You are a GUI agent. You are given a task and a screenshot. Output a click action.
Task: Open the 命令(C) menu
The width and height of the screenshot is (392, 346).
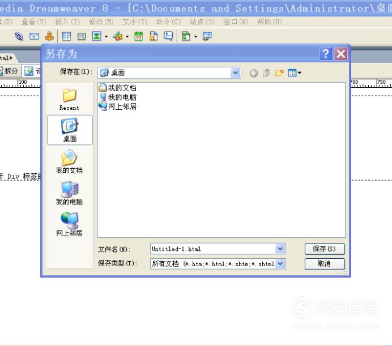(x=168, y=22)
